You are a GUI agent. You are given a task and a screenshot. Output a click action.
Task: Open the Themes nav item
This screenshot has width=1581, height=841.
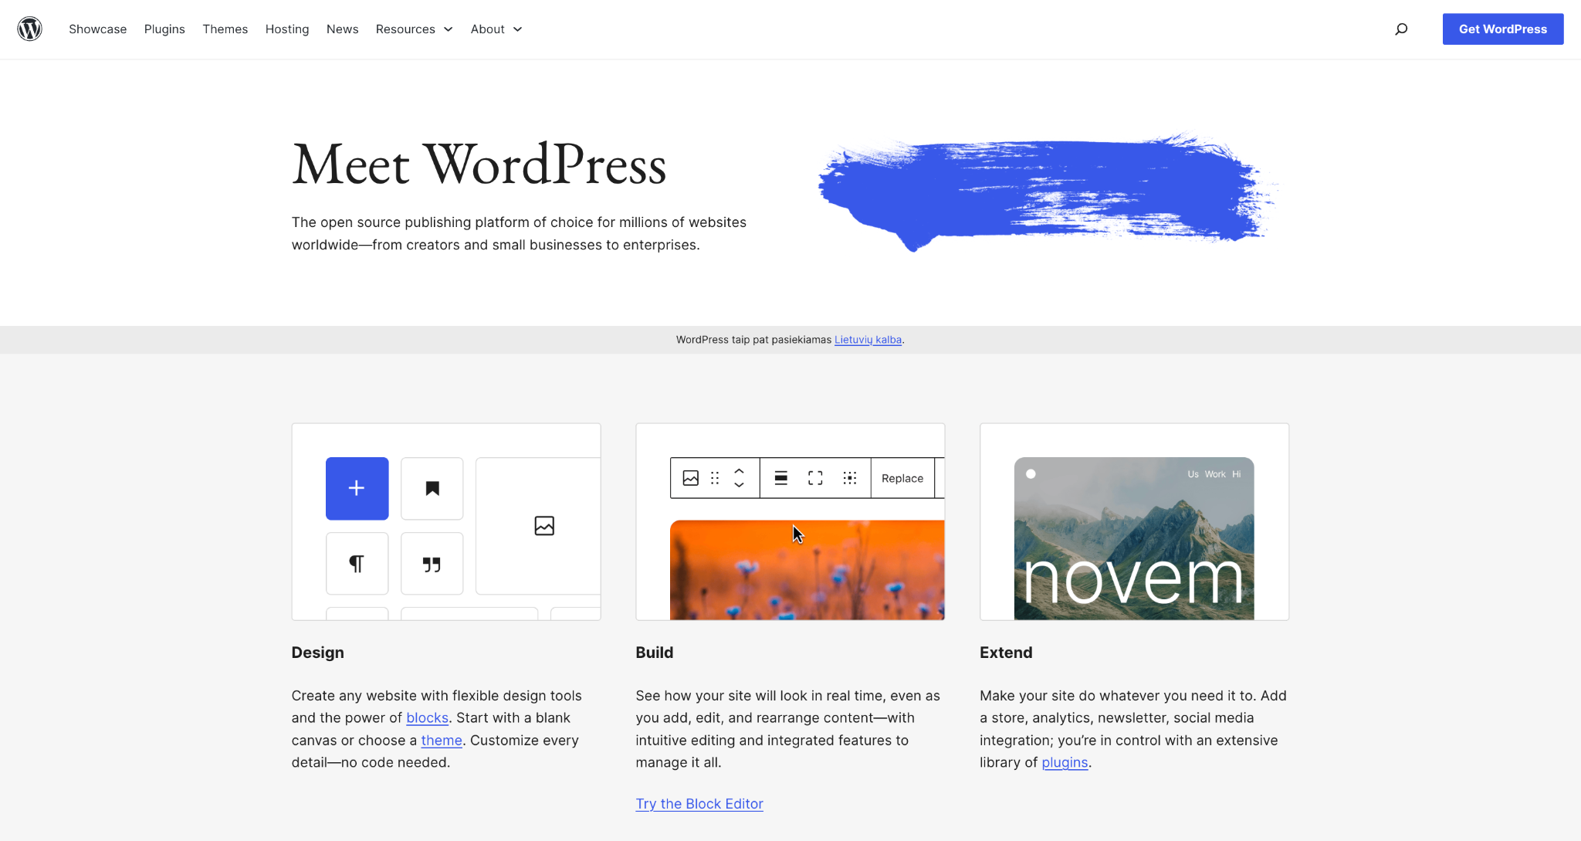click(225, 29)
